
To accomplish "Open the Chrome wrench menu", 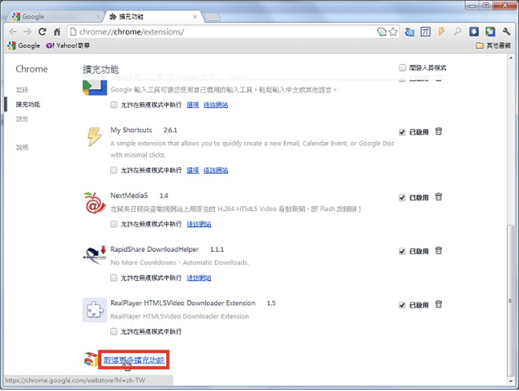I will [x=506, y=32].
